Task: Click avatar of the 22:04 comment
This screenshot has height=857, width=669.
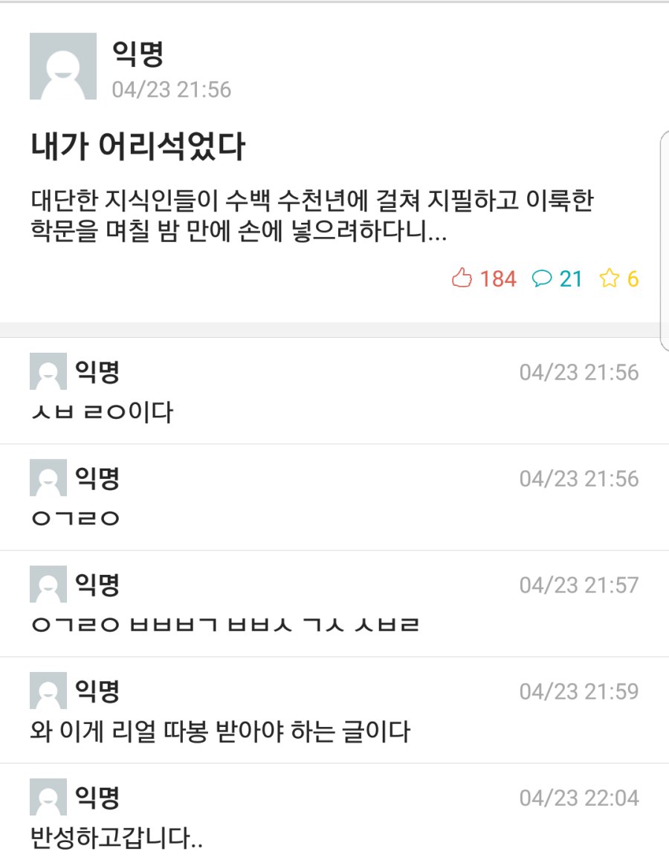Action: 48,797
